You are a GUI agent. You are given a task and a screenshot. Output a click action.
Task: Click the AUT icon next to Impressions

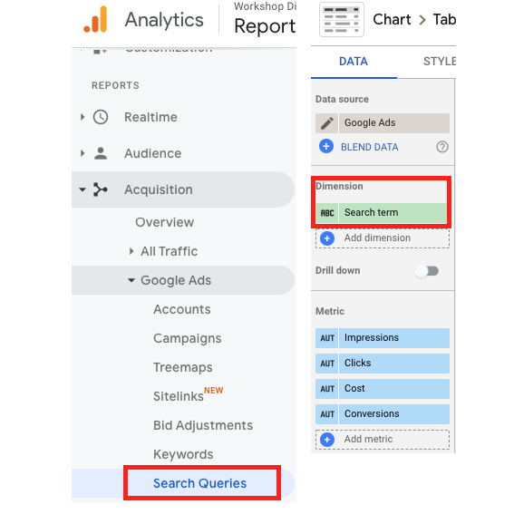click(x=327, y=338)
